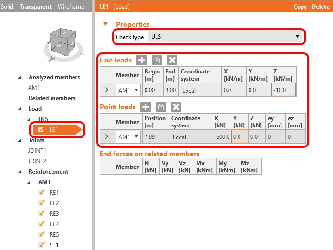Edit point load Y value 0.0

239,136
